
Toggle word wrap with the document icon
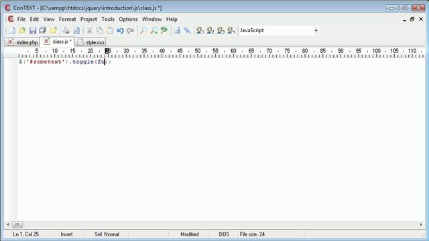177,30
